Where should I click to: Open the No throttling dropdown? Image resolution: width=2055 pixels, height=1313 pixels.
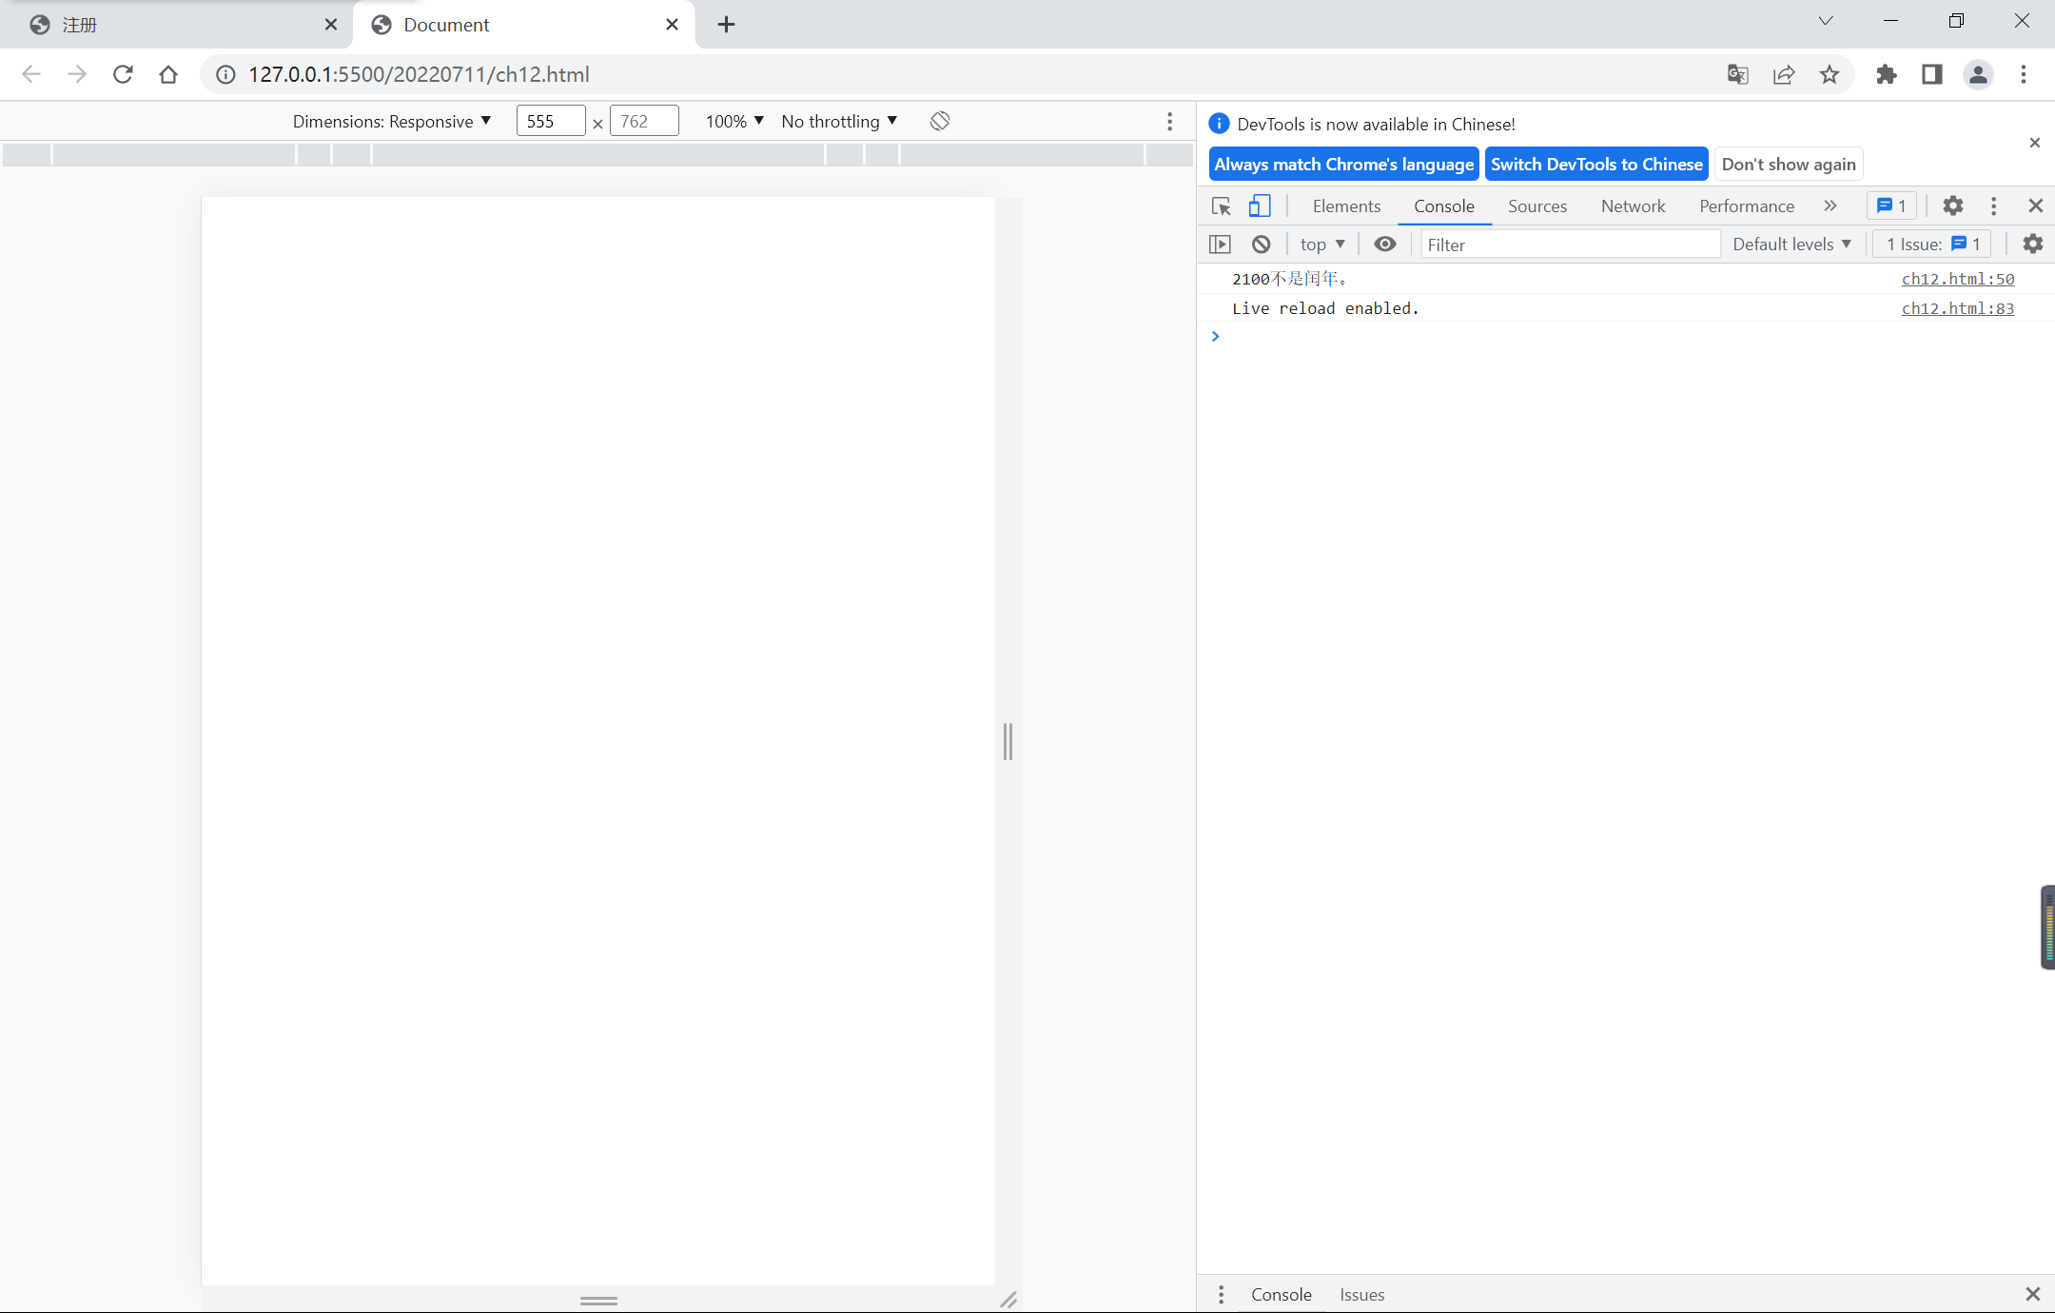839,121
